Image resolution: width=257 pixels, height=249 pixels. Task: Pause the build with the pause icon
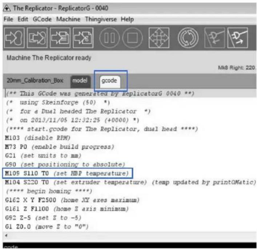tap(109, 38)
